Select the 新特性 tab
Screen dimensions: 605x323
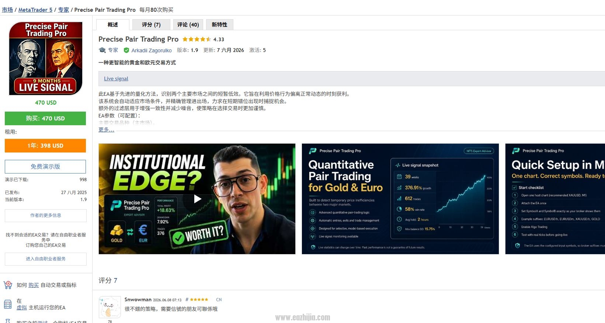(x=219, y=25)
